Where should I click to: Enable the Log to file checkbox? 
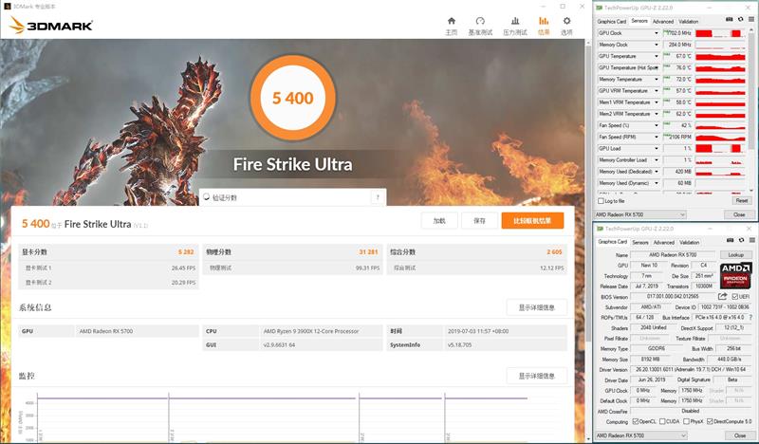(x=600, y=200)
